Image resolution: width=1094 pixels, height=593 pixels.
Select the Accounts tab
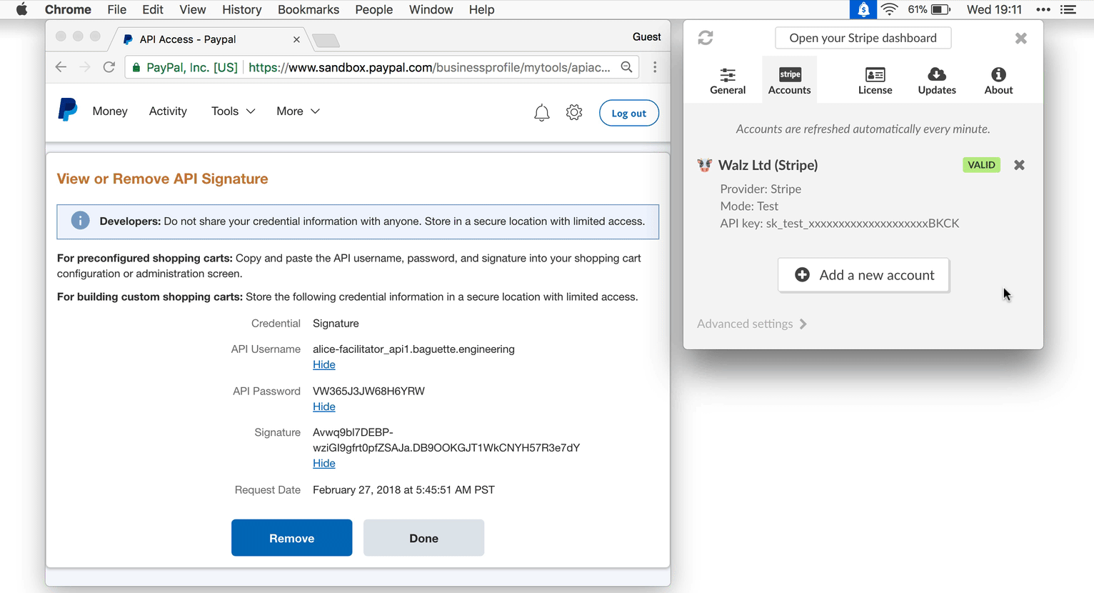pyautogui.click(x=789, y=81)
